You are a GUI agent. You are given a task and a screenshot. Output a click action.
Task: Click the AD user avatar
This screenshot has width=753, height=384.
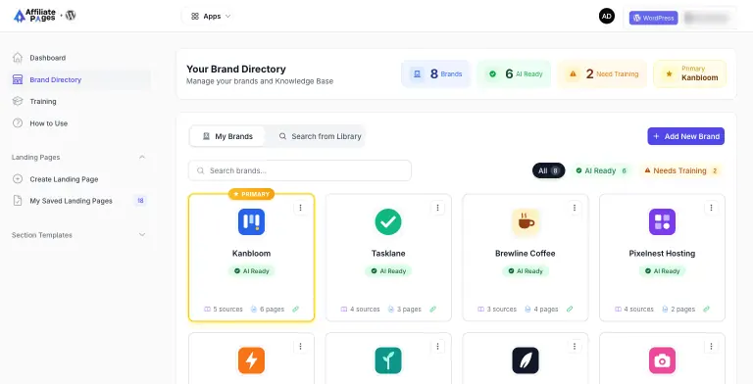pyautogui.click(x=607, y=17)
